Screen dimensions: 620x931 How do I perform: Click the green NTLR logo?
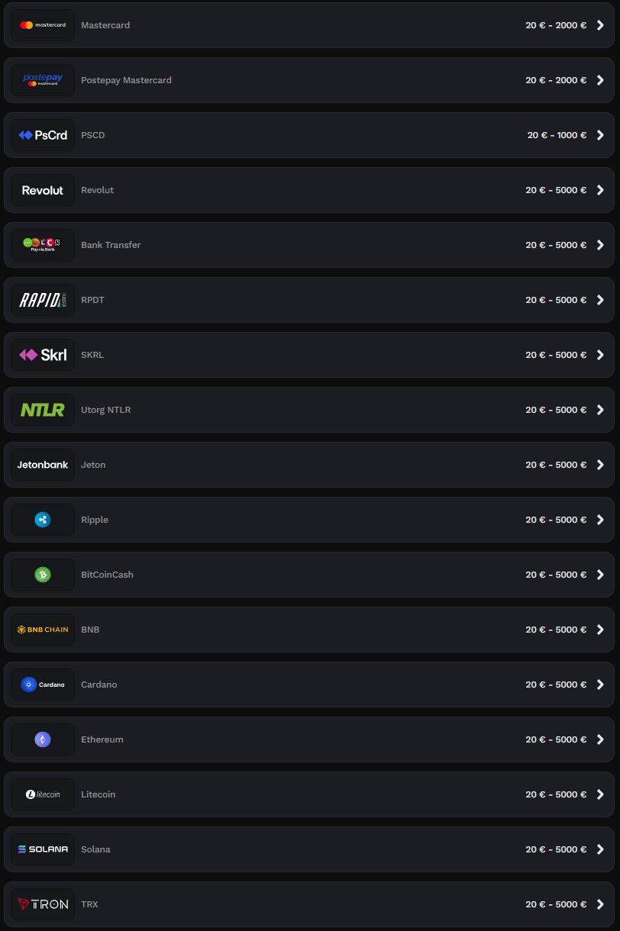(x=43, y=410)
